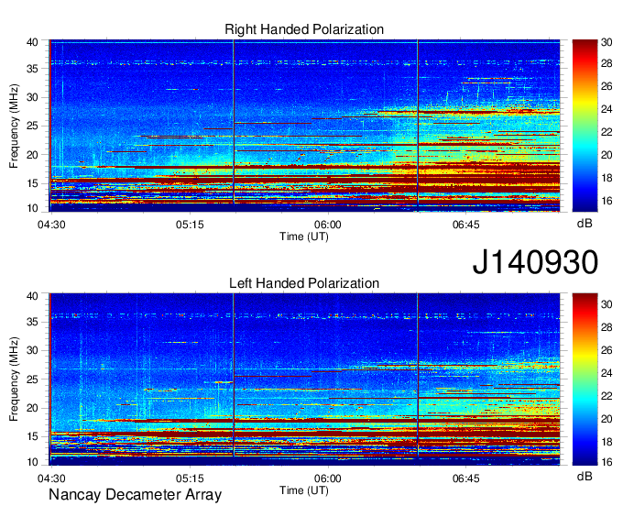Click the 10 MHz tick on bottom plot
This screenshot has height=506, width=623.
coord(32,462)
